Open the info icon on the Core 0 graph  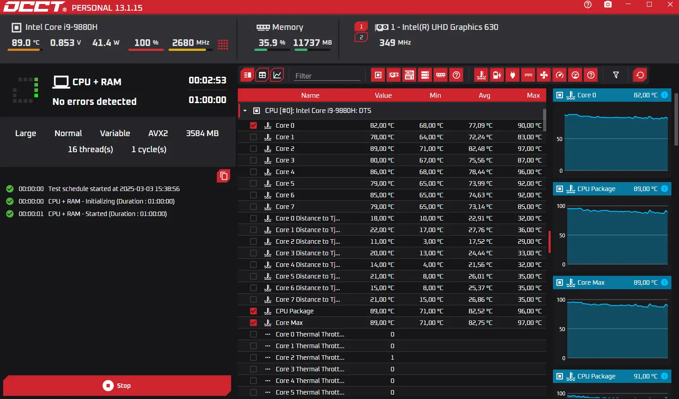point(664,95)
